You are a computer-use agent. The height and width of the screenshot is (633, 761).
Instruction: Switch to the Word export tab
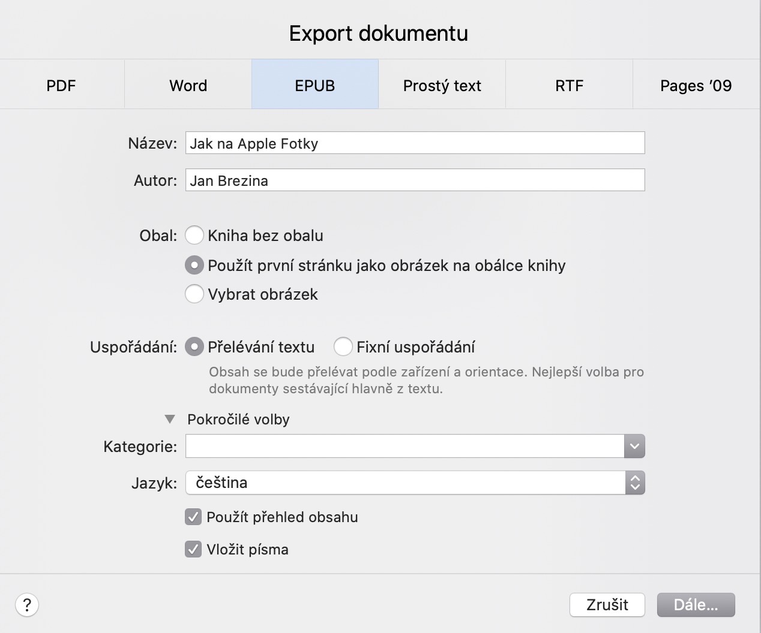pyautogui.click(x=188, y=85)
